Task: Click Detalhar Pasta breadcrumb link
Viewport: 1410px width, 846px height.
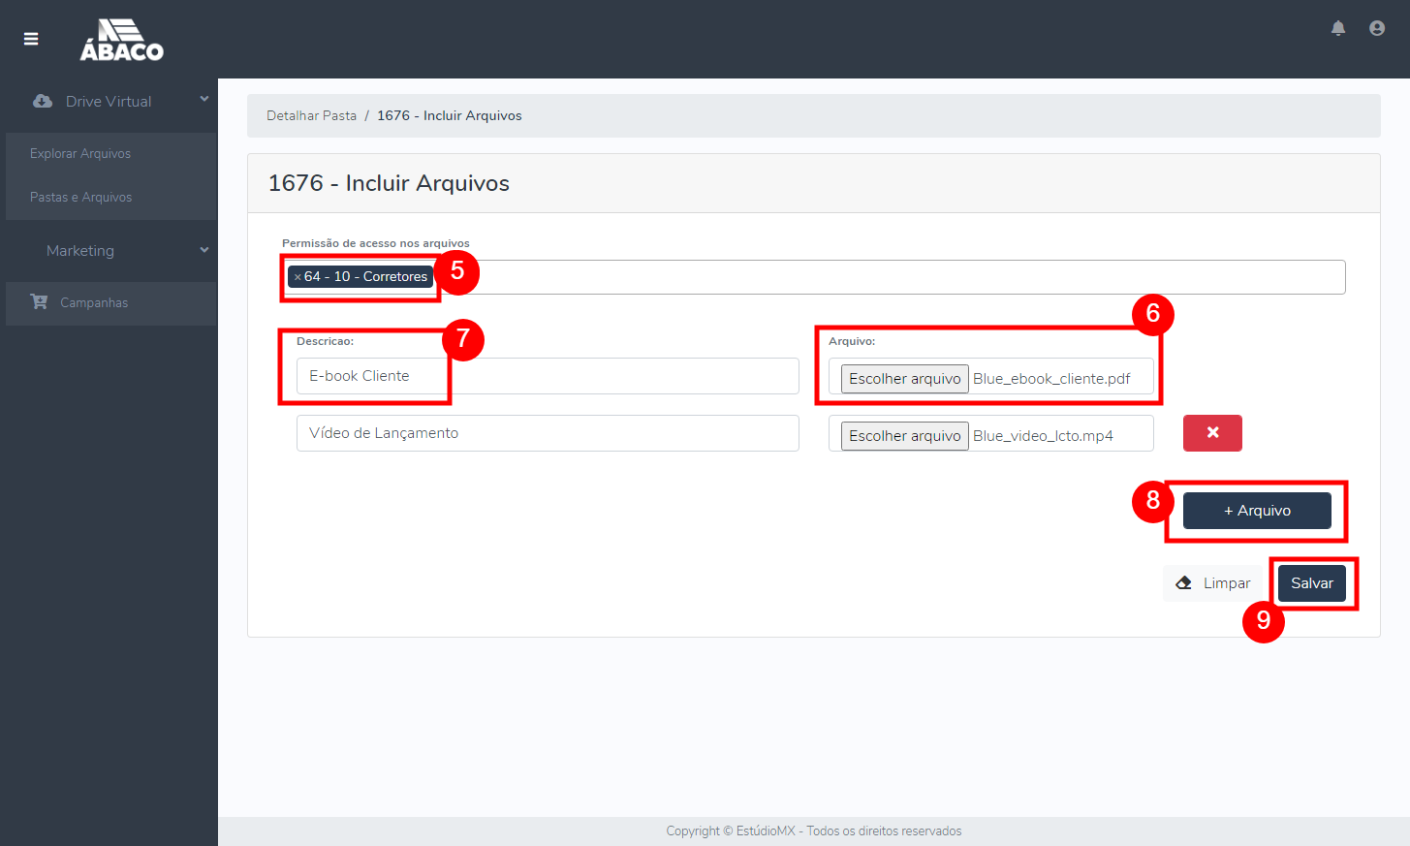Action: (311, 115)
